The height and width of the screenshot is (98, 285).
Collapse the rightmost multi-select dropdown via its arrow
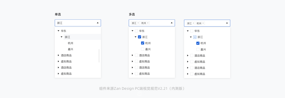coord(227,23)
